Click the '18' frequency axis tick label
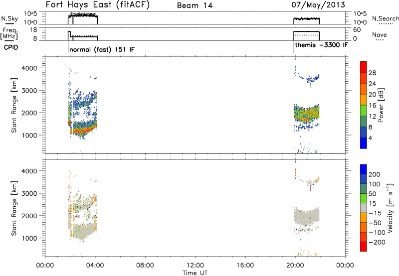 coord(33,30)
